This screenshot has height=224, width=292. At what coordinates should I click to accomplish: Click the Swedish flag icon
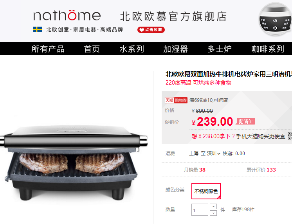(38, 29)
